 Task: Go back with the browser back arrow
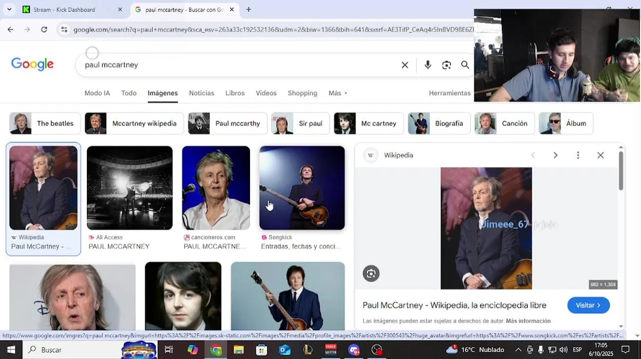point(10,29)
